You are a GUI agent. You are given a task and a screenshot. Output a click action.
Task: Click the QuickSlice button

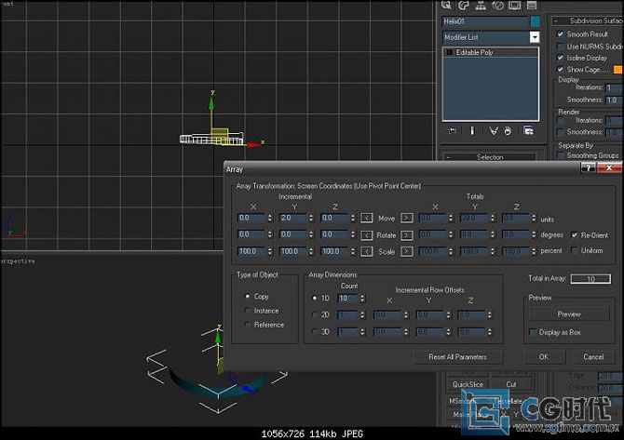(468, 384)
